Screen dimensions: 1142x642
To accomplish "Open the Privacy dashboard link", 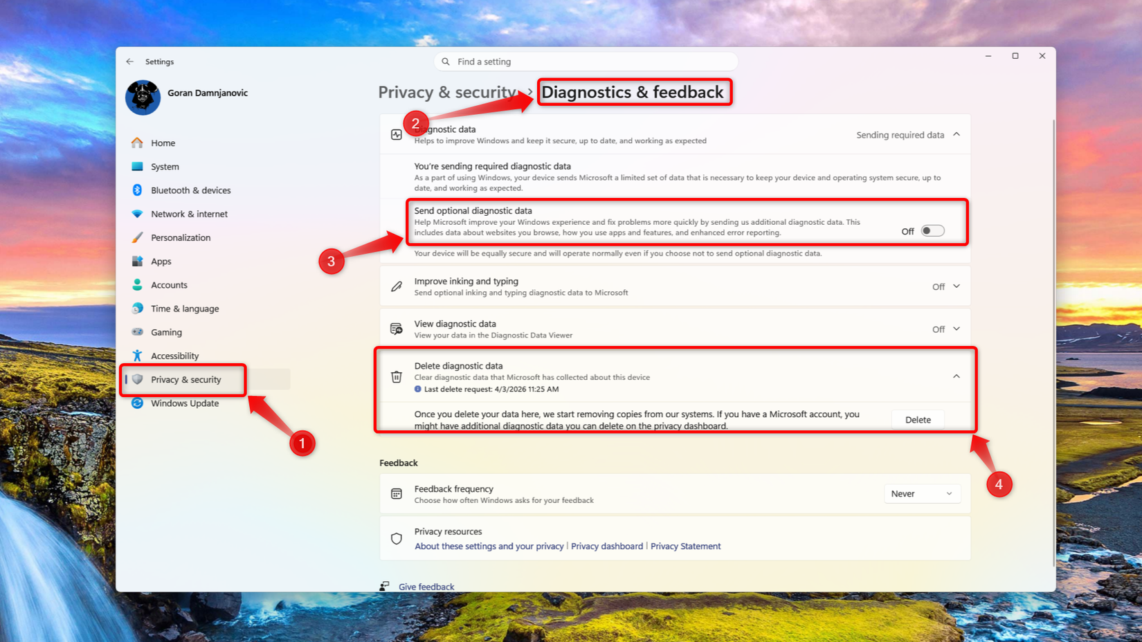I will click(x=607, y=546).
